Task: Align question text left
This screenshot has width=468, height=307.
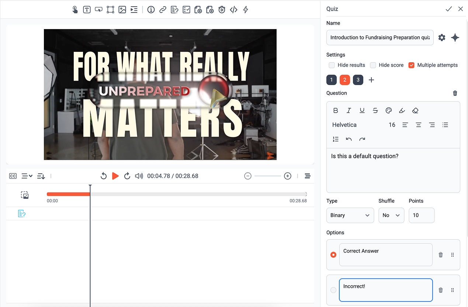Action: coord(405,125)
